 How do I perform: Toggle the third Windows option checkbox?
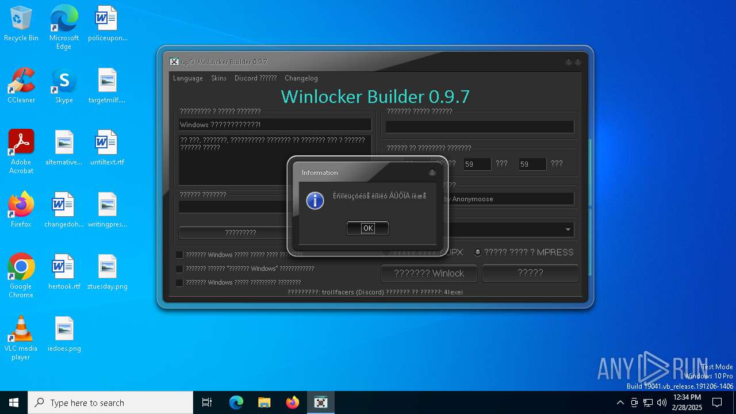coord(179,282)
